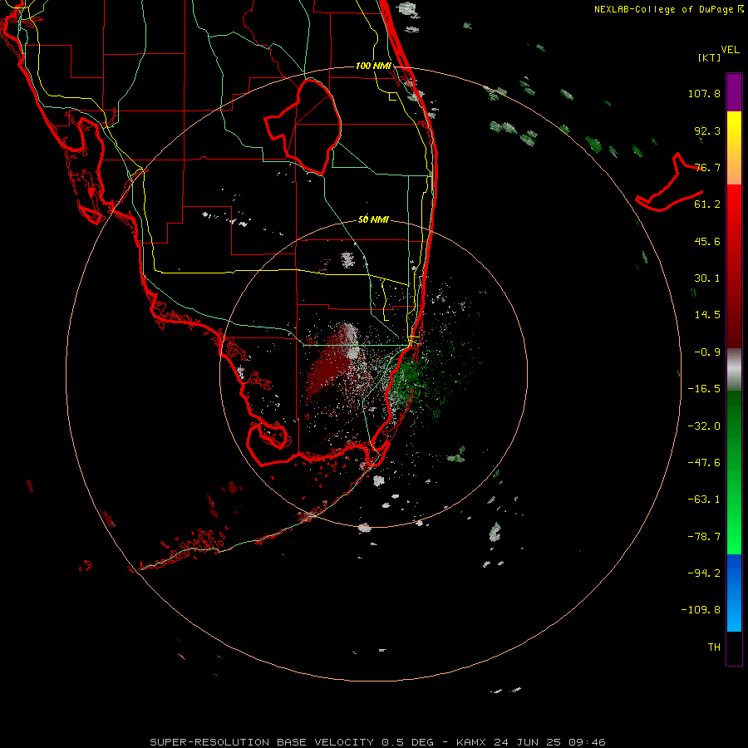This screenshot has height=748, width=748.
Task: Click the Grand Bahama island outline
Action: pos(669,183)
